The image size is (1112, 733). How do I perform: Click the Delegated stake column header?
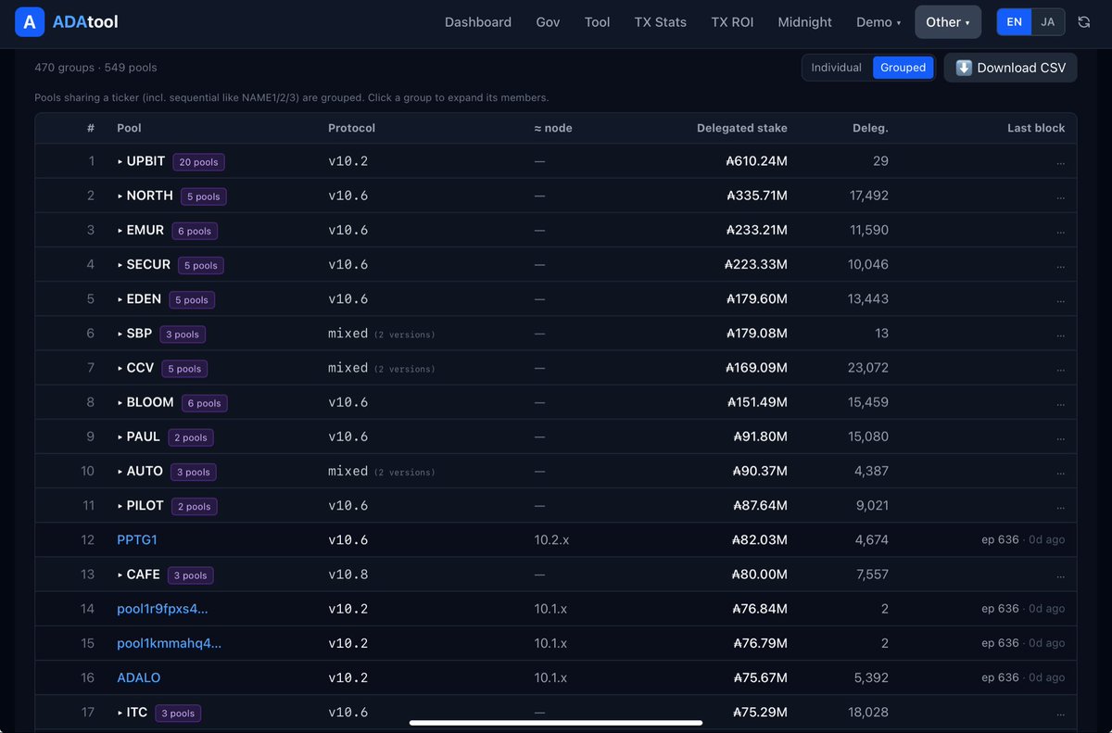tap(742, 128)
